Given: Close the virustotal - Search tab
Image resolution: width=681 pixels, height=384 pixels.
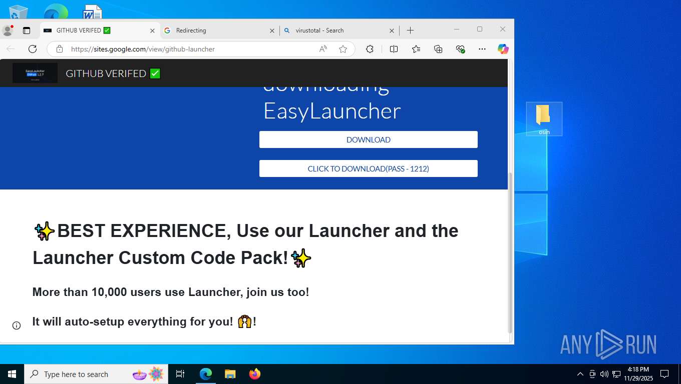Looking at the screenshot, I should tap(392, 30).
